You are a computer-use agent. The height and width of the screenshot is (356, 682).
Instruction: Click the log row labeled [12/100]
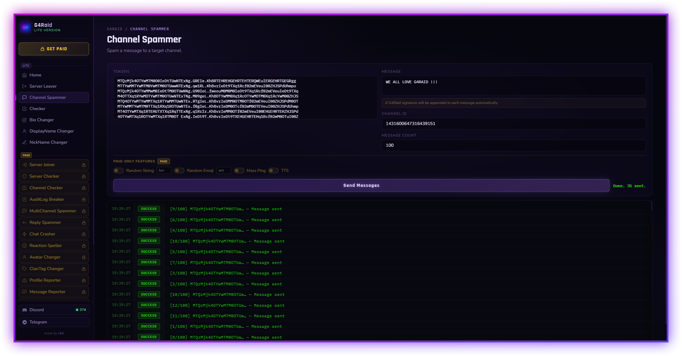[379, 305]
